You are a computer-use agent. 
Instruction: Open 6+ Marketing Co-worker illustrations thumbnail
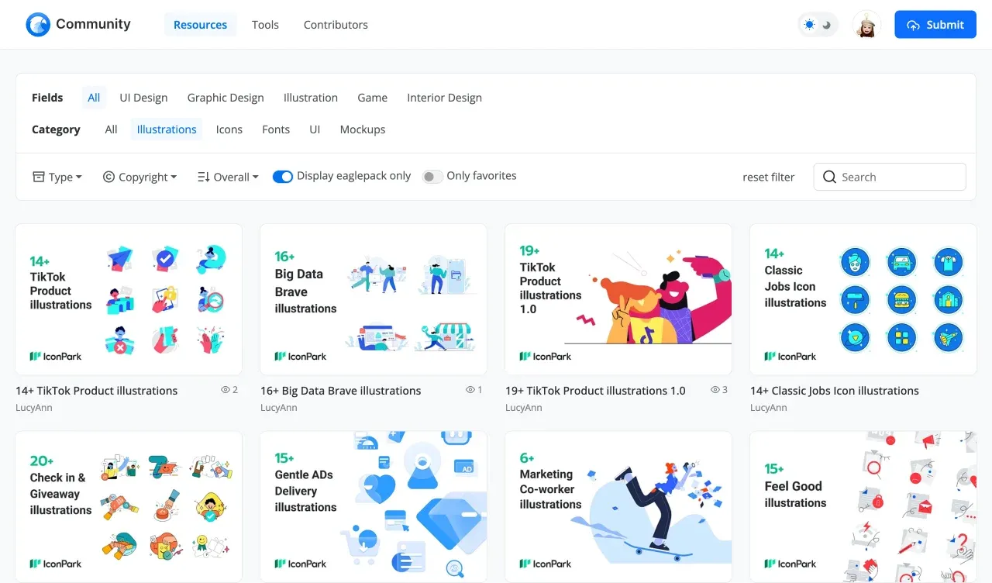[618, 507]
